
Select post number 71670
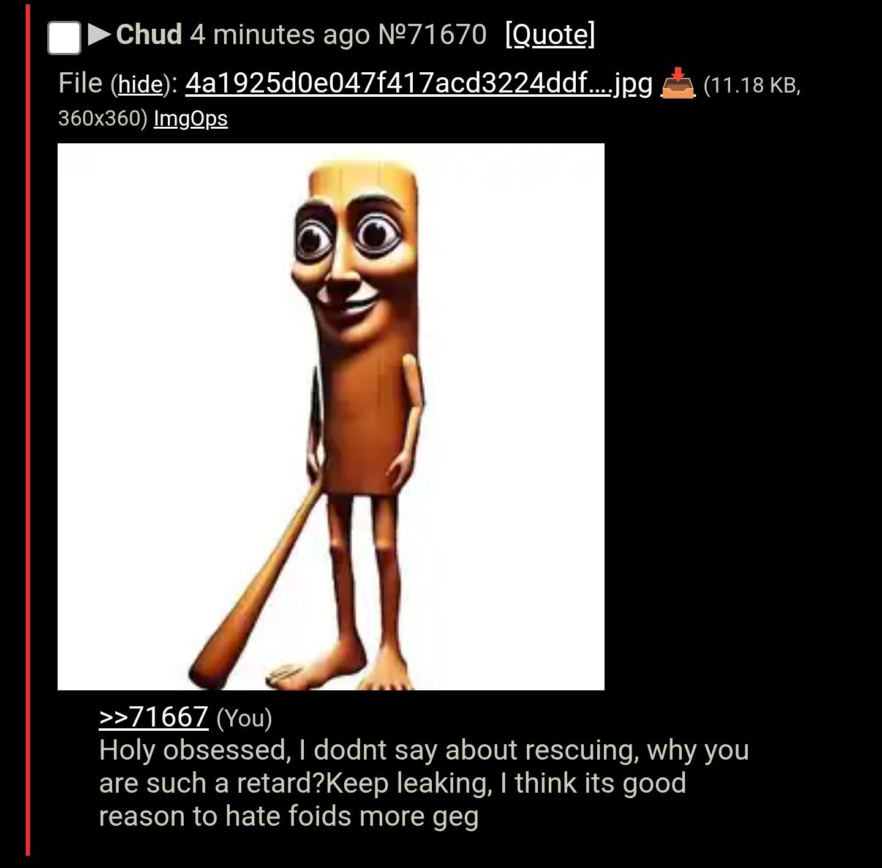(433, 34)
